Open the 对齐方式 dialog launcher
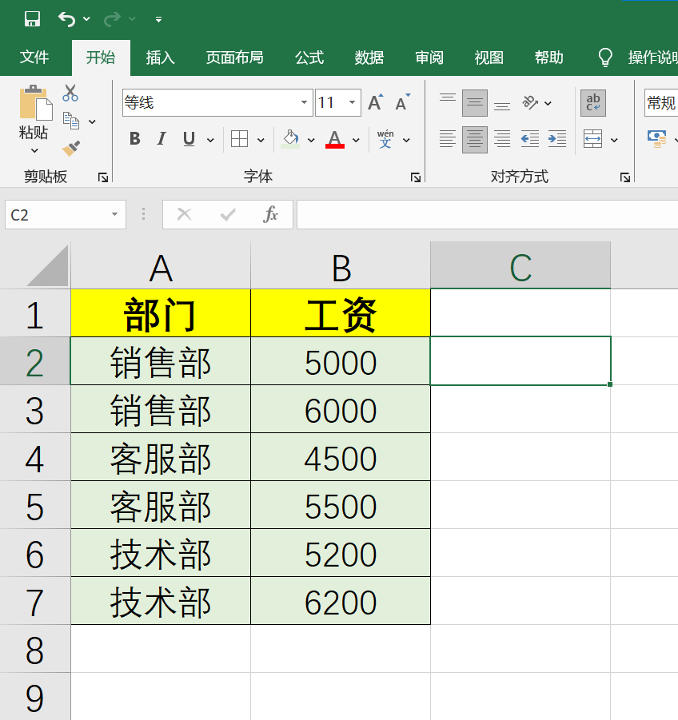The image size is (678, 720). (624, 177)
